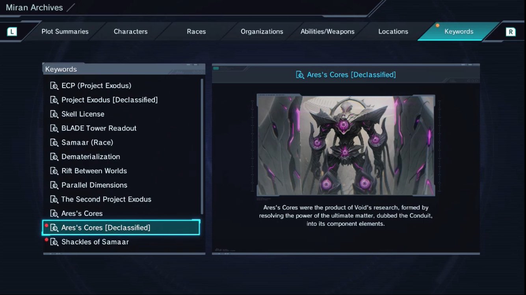The image size is (526, 295).
Task: Click orange notification dot on Keywords tab
Action: click(x=437, y=26)
